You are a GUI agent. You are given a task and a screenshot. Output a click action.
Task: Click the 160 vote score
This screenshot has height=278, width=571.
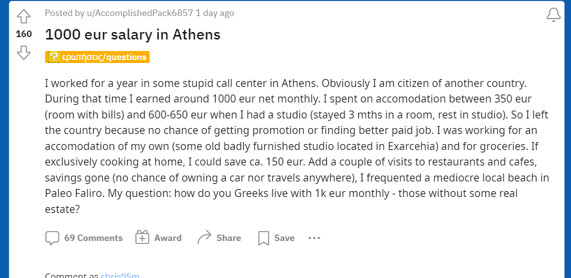point(24,34)
